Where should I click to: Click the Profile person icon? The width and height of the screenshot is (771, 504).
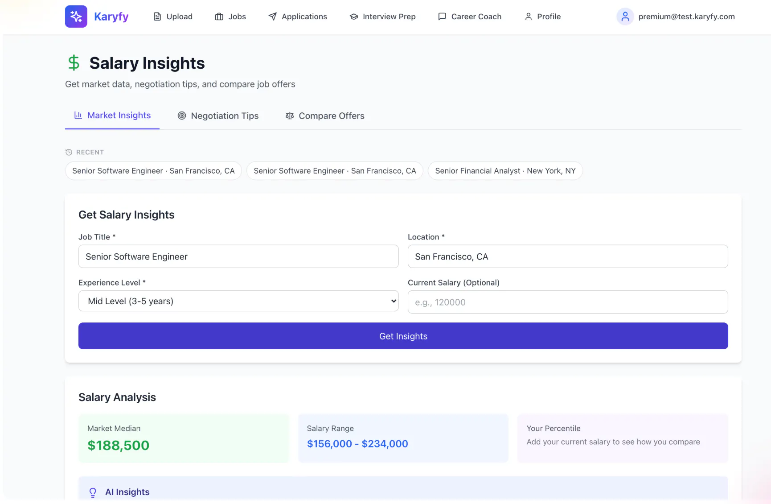[x=529, y=17]
